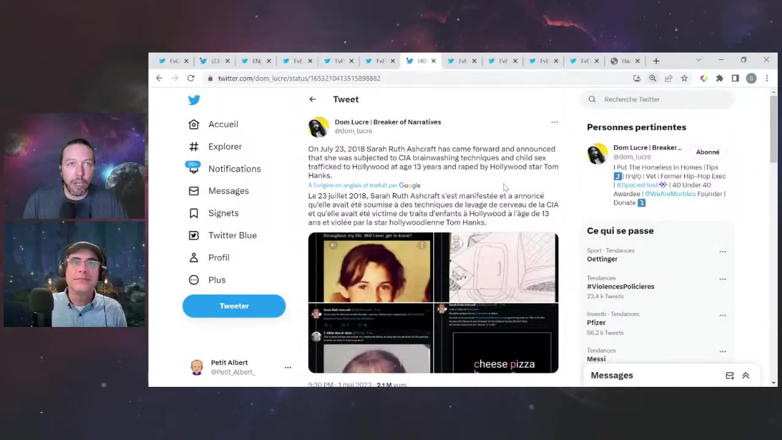Image resolution: width=782 pixels, height=440 pixels.
Task: Click the bookmark icon beside Signets
Action: [x=194, y=213]
